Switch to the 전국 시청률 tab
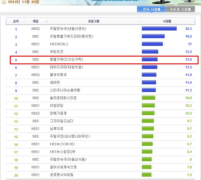Screen dimensions: 201x180 click(x=151, y=9)
